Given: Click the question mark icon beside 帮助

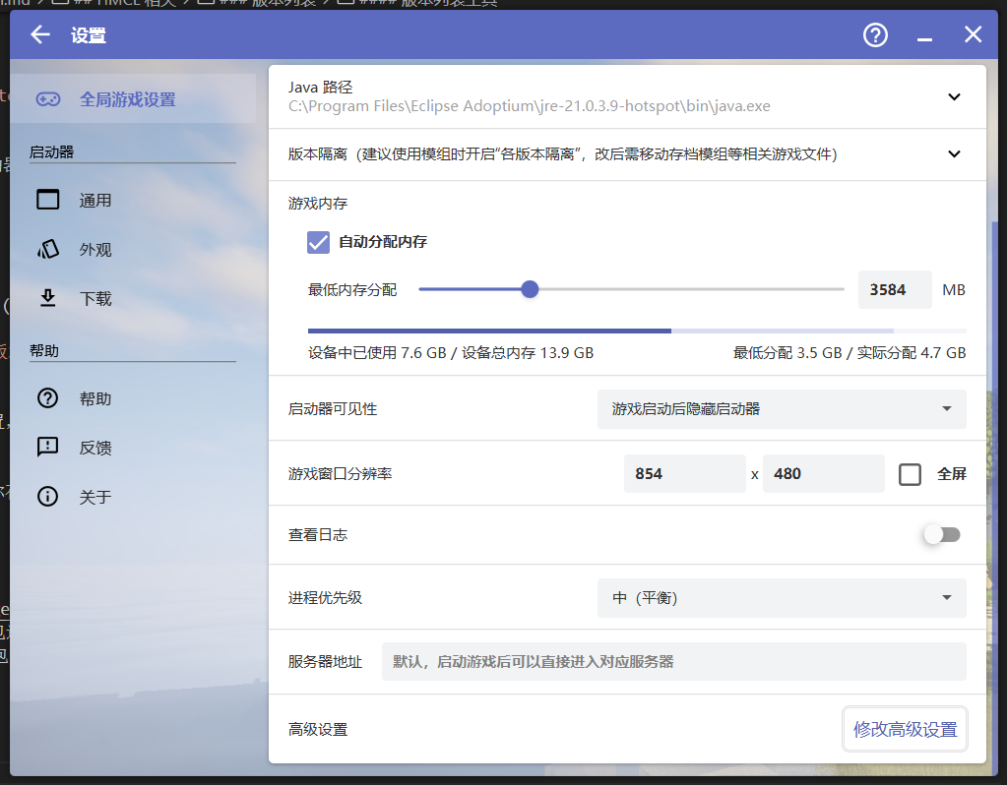Looking at the screenshot, I should point(47,398).
